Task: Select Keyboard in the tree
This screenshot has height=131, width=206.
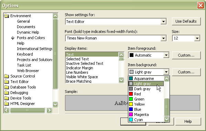Action: click(25, 54)
